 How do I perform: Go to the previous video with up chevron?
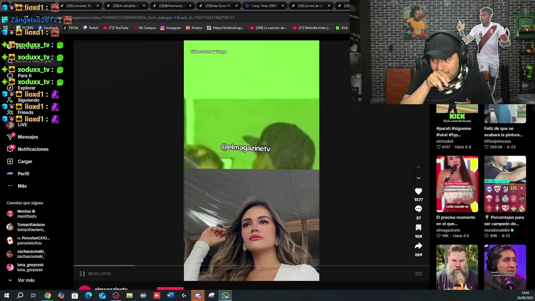pyautogui.click(x=418, y=167)
